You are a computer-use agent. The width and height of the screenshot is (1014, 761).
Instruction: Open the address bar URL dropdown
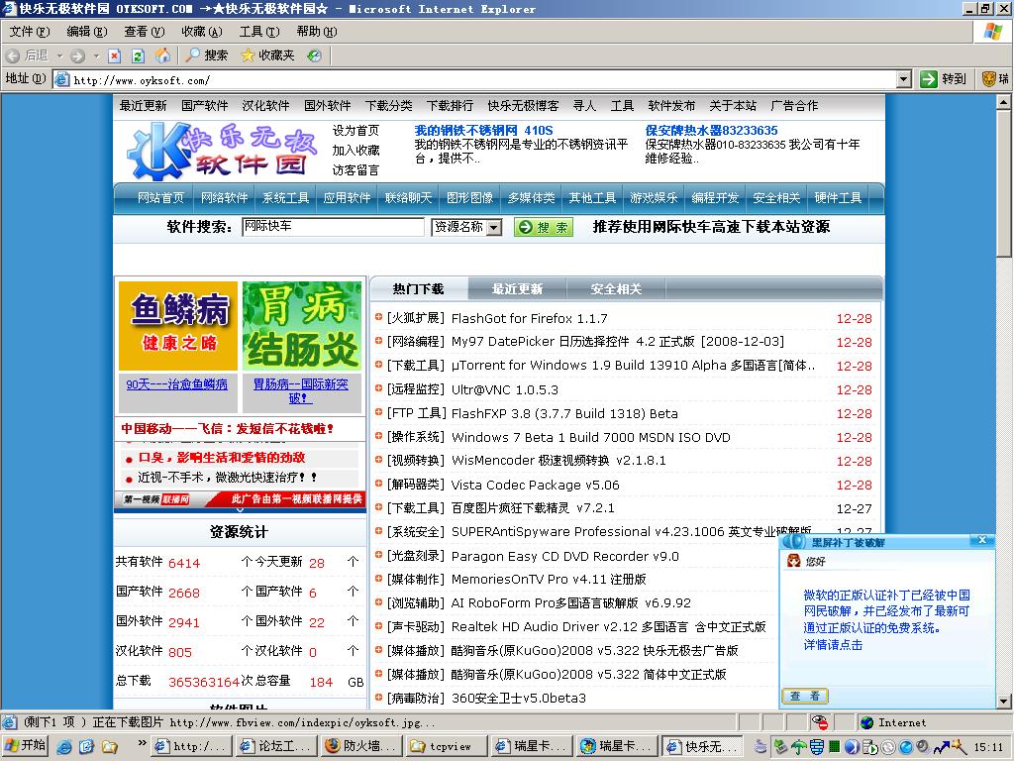(x=903, y=79)
